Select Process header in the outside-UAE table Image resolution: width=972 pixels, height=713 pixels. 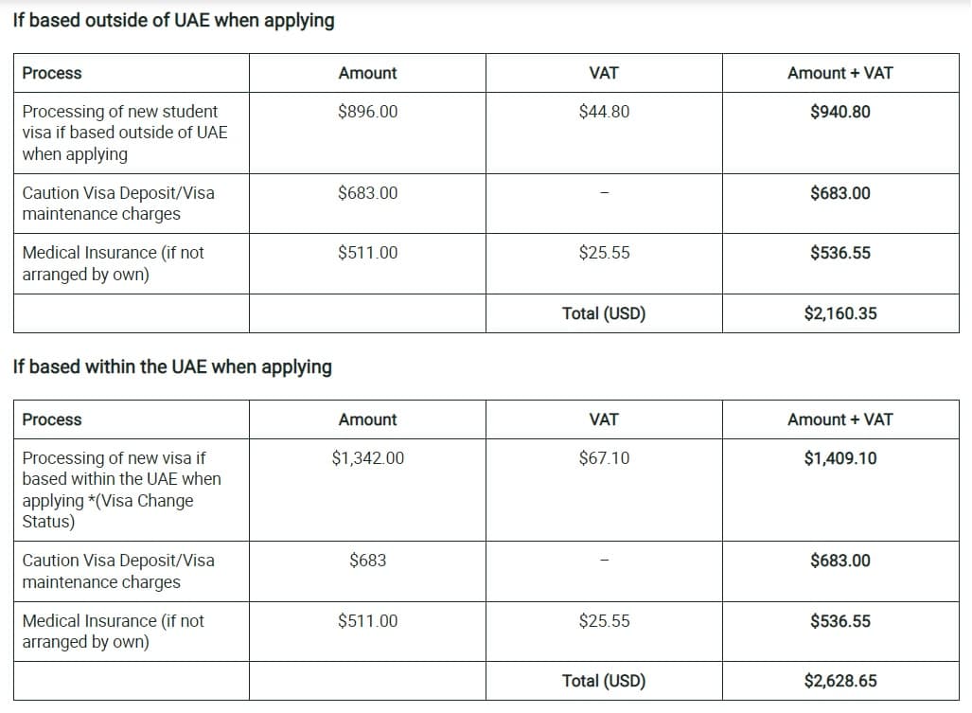click(52, 73)
